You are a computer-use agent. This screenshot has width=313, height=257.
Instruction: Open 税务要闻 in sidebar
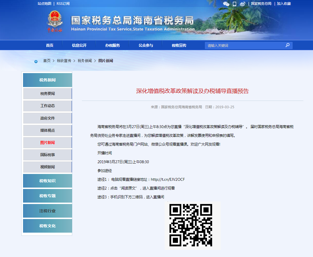coord(47,94)
